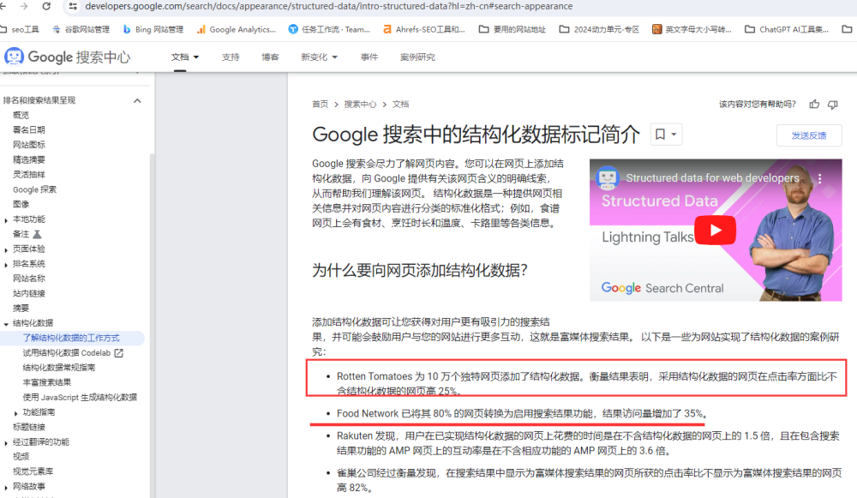Expand the 排名系统 tree item
This screenshot has width=857, height=498.
coord(6,265)
